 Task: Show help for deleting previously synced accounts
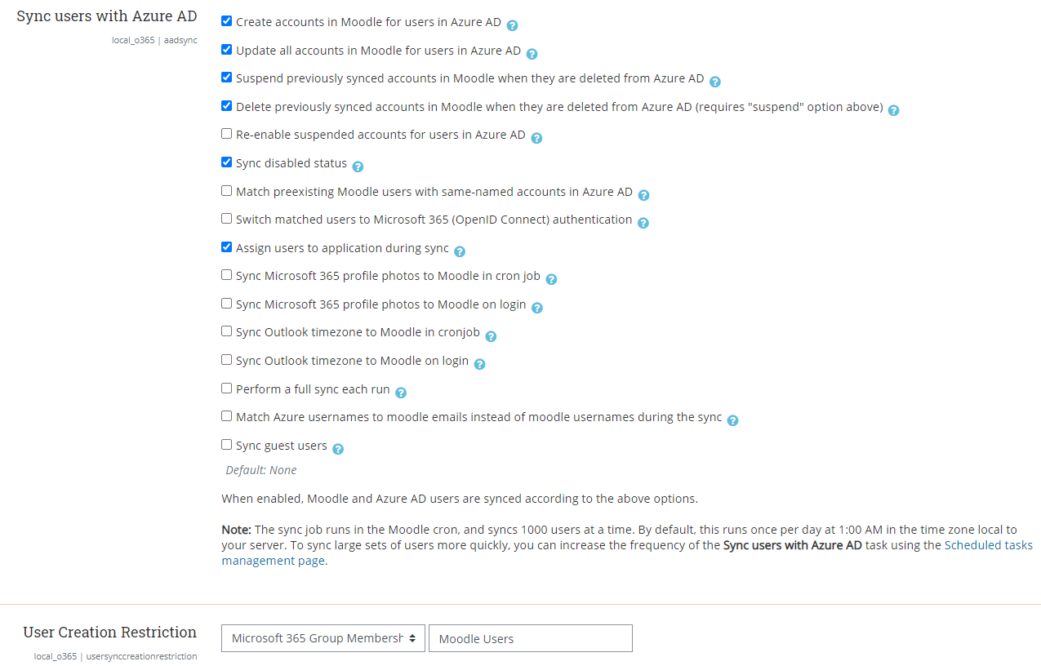point(893,110)
